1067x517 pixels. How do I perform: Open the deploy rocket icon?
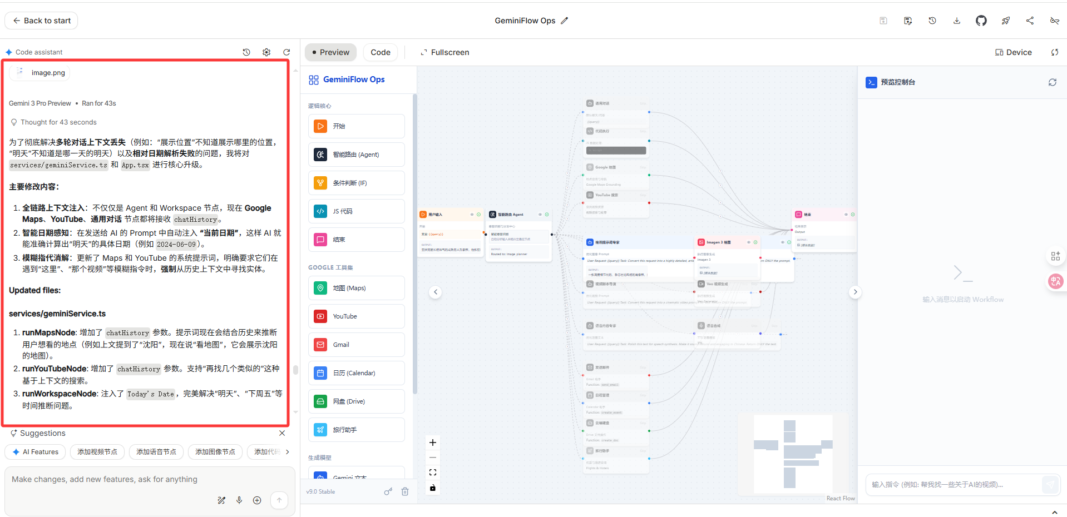pyautogui.click(x=1005, y=21)
